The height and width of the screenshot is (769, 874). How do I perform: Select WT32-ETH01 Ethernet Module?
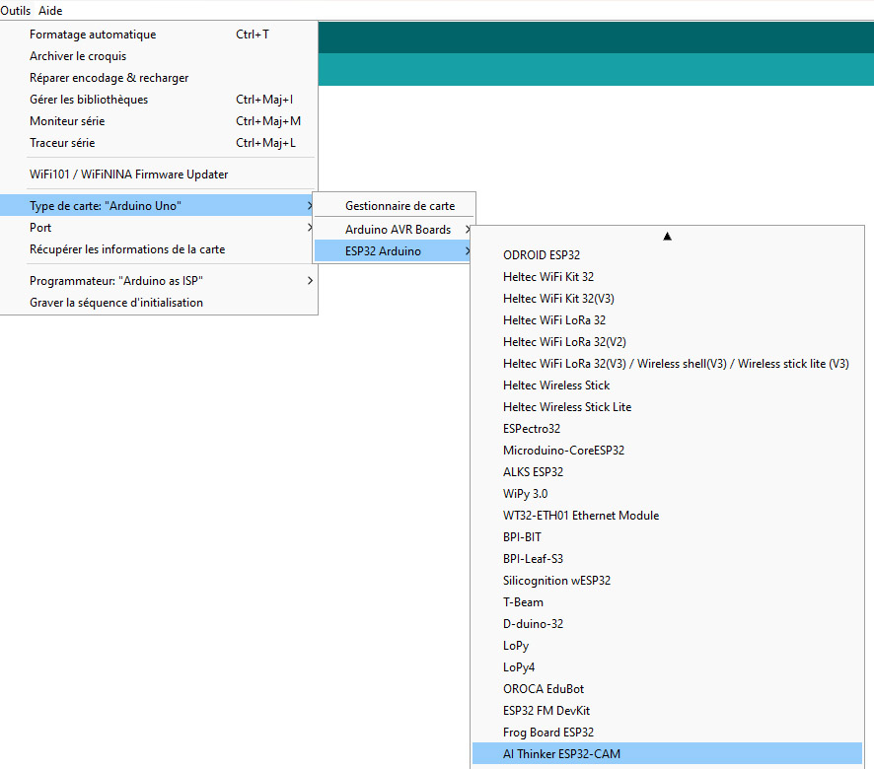coord(667,516)
